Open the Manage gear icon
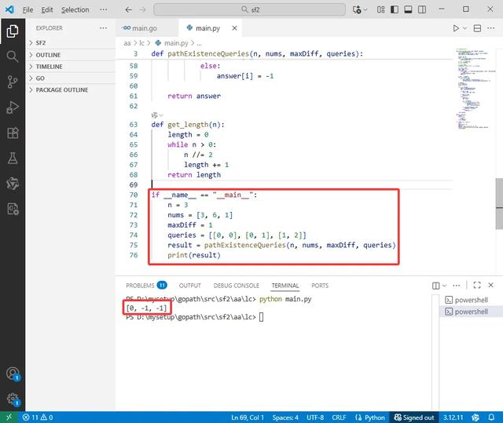The width and height of the screenshot is (503, 423). click(x=13, y=399)
